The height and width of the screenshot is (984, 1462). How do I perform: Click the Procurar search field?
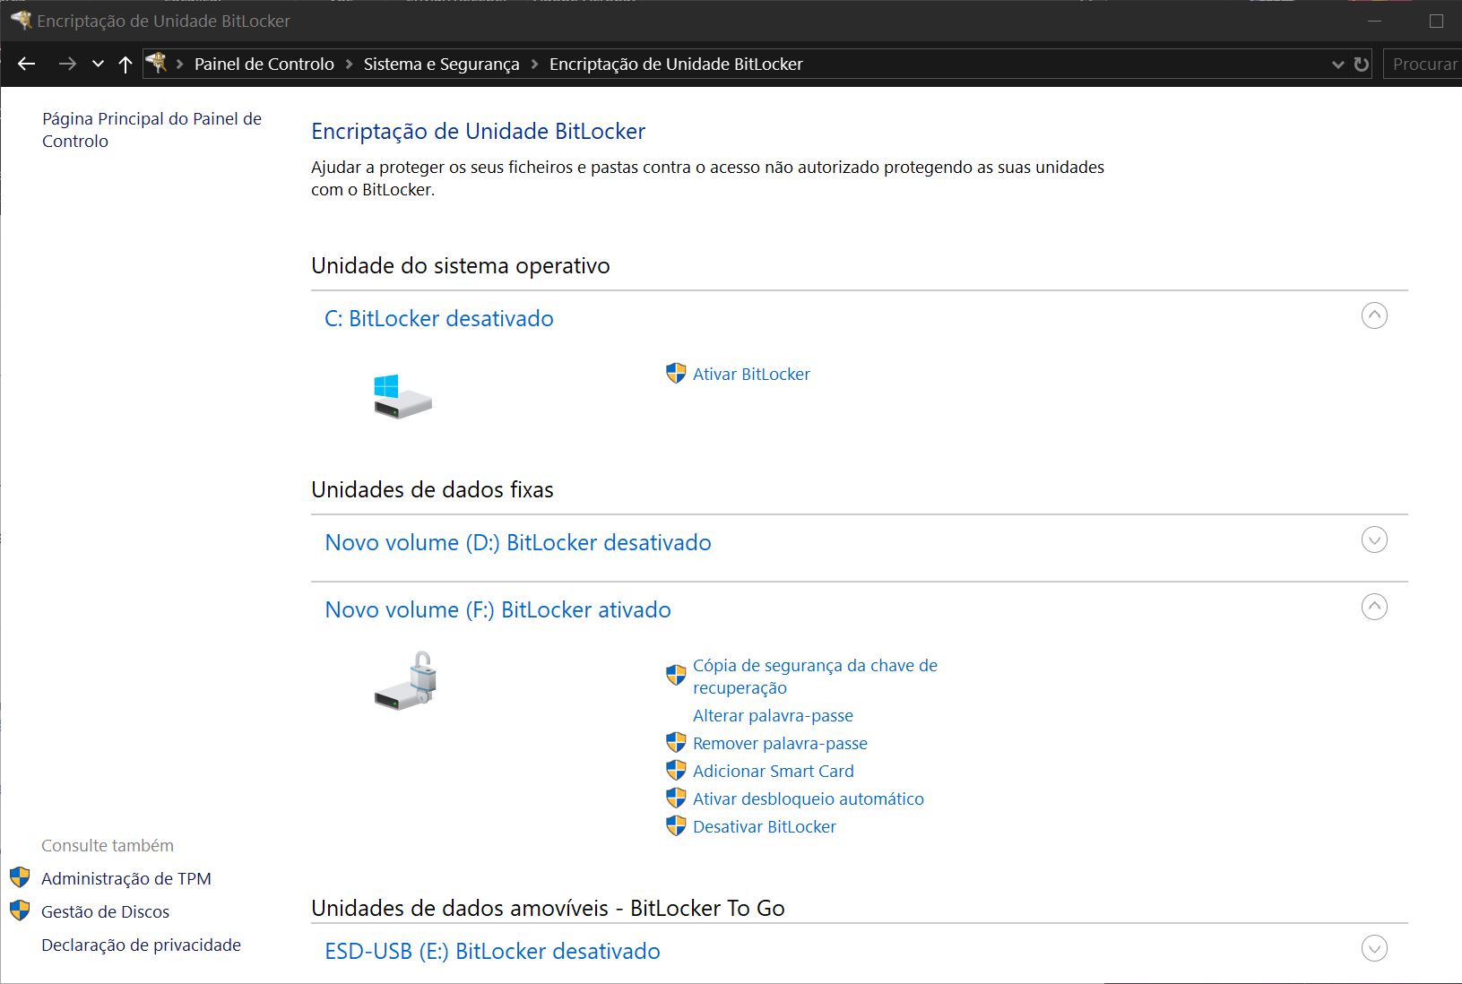[x=1423, y=65]
